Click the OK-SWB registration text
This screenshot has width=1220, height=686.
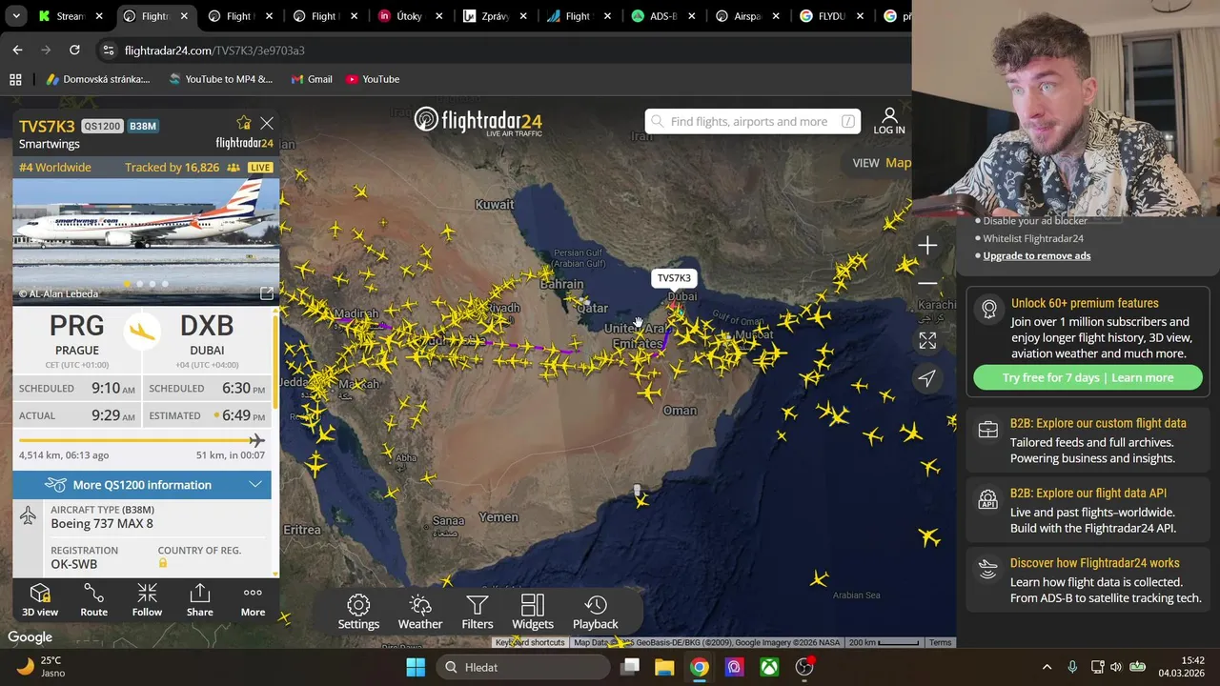click(x=74, y=564)
